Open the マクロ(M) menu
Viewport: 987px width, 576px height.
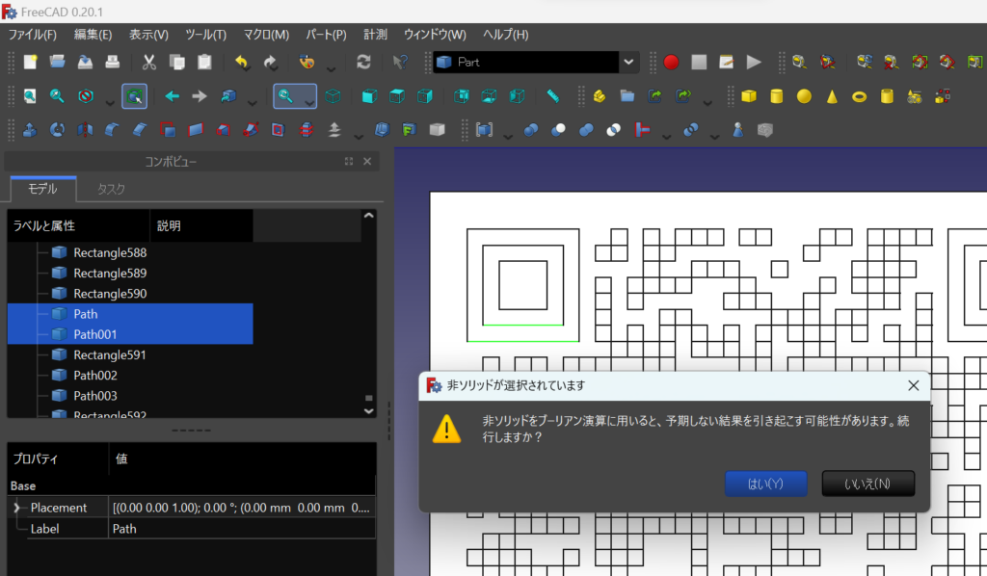click(266, 35)
